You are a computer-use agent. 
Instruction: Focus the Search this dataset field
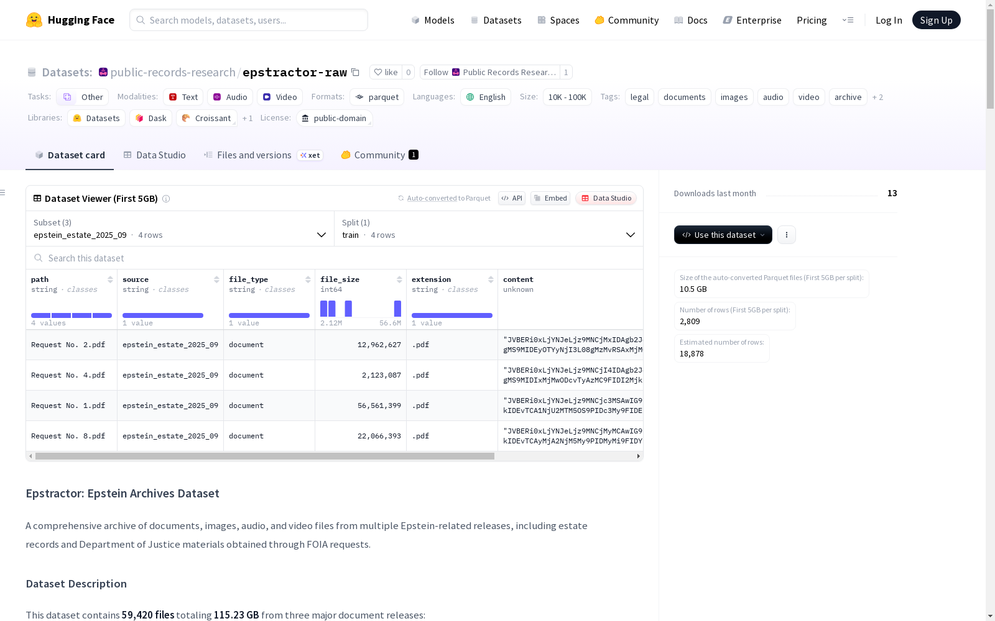coord(335,258)
